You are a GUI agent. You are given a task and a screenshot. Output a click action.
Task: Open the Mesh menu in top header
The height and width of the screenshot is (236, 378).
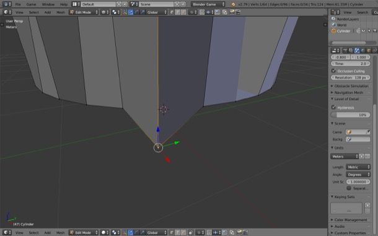(x=61, y=12)
